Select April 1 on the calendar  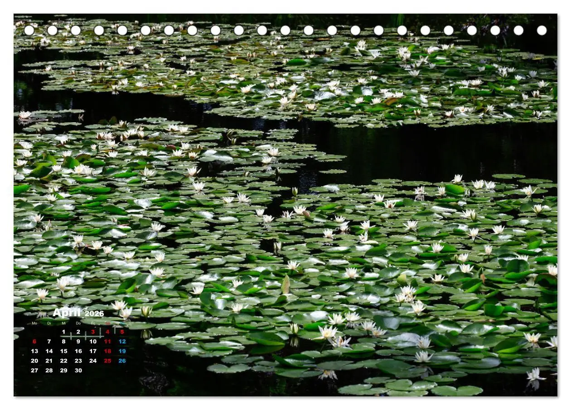(63, 332)
